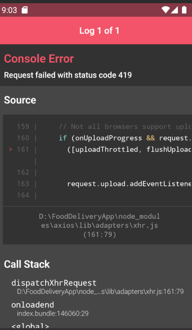The width and height of the screenshot is (192, 330).
Task: Open the dispatchXhrRequest stack frame
Action: point(54,283)
